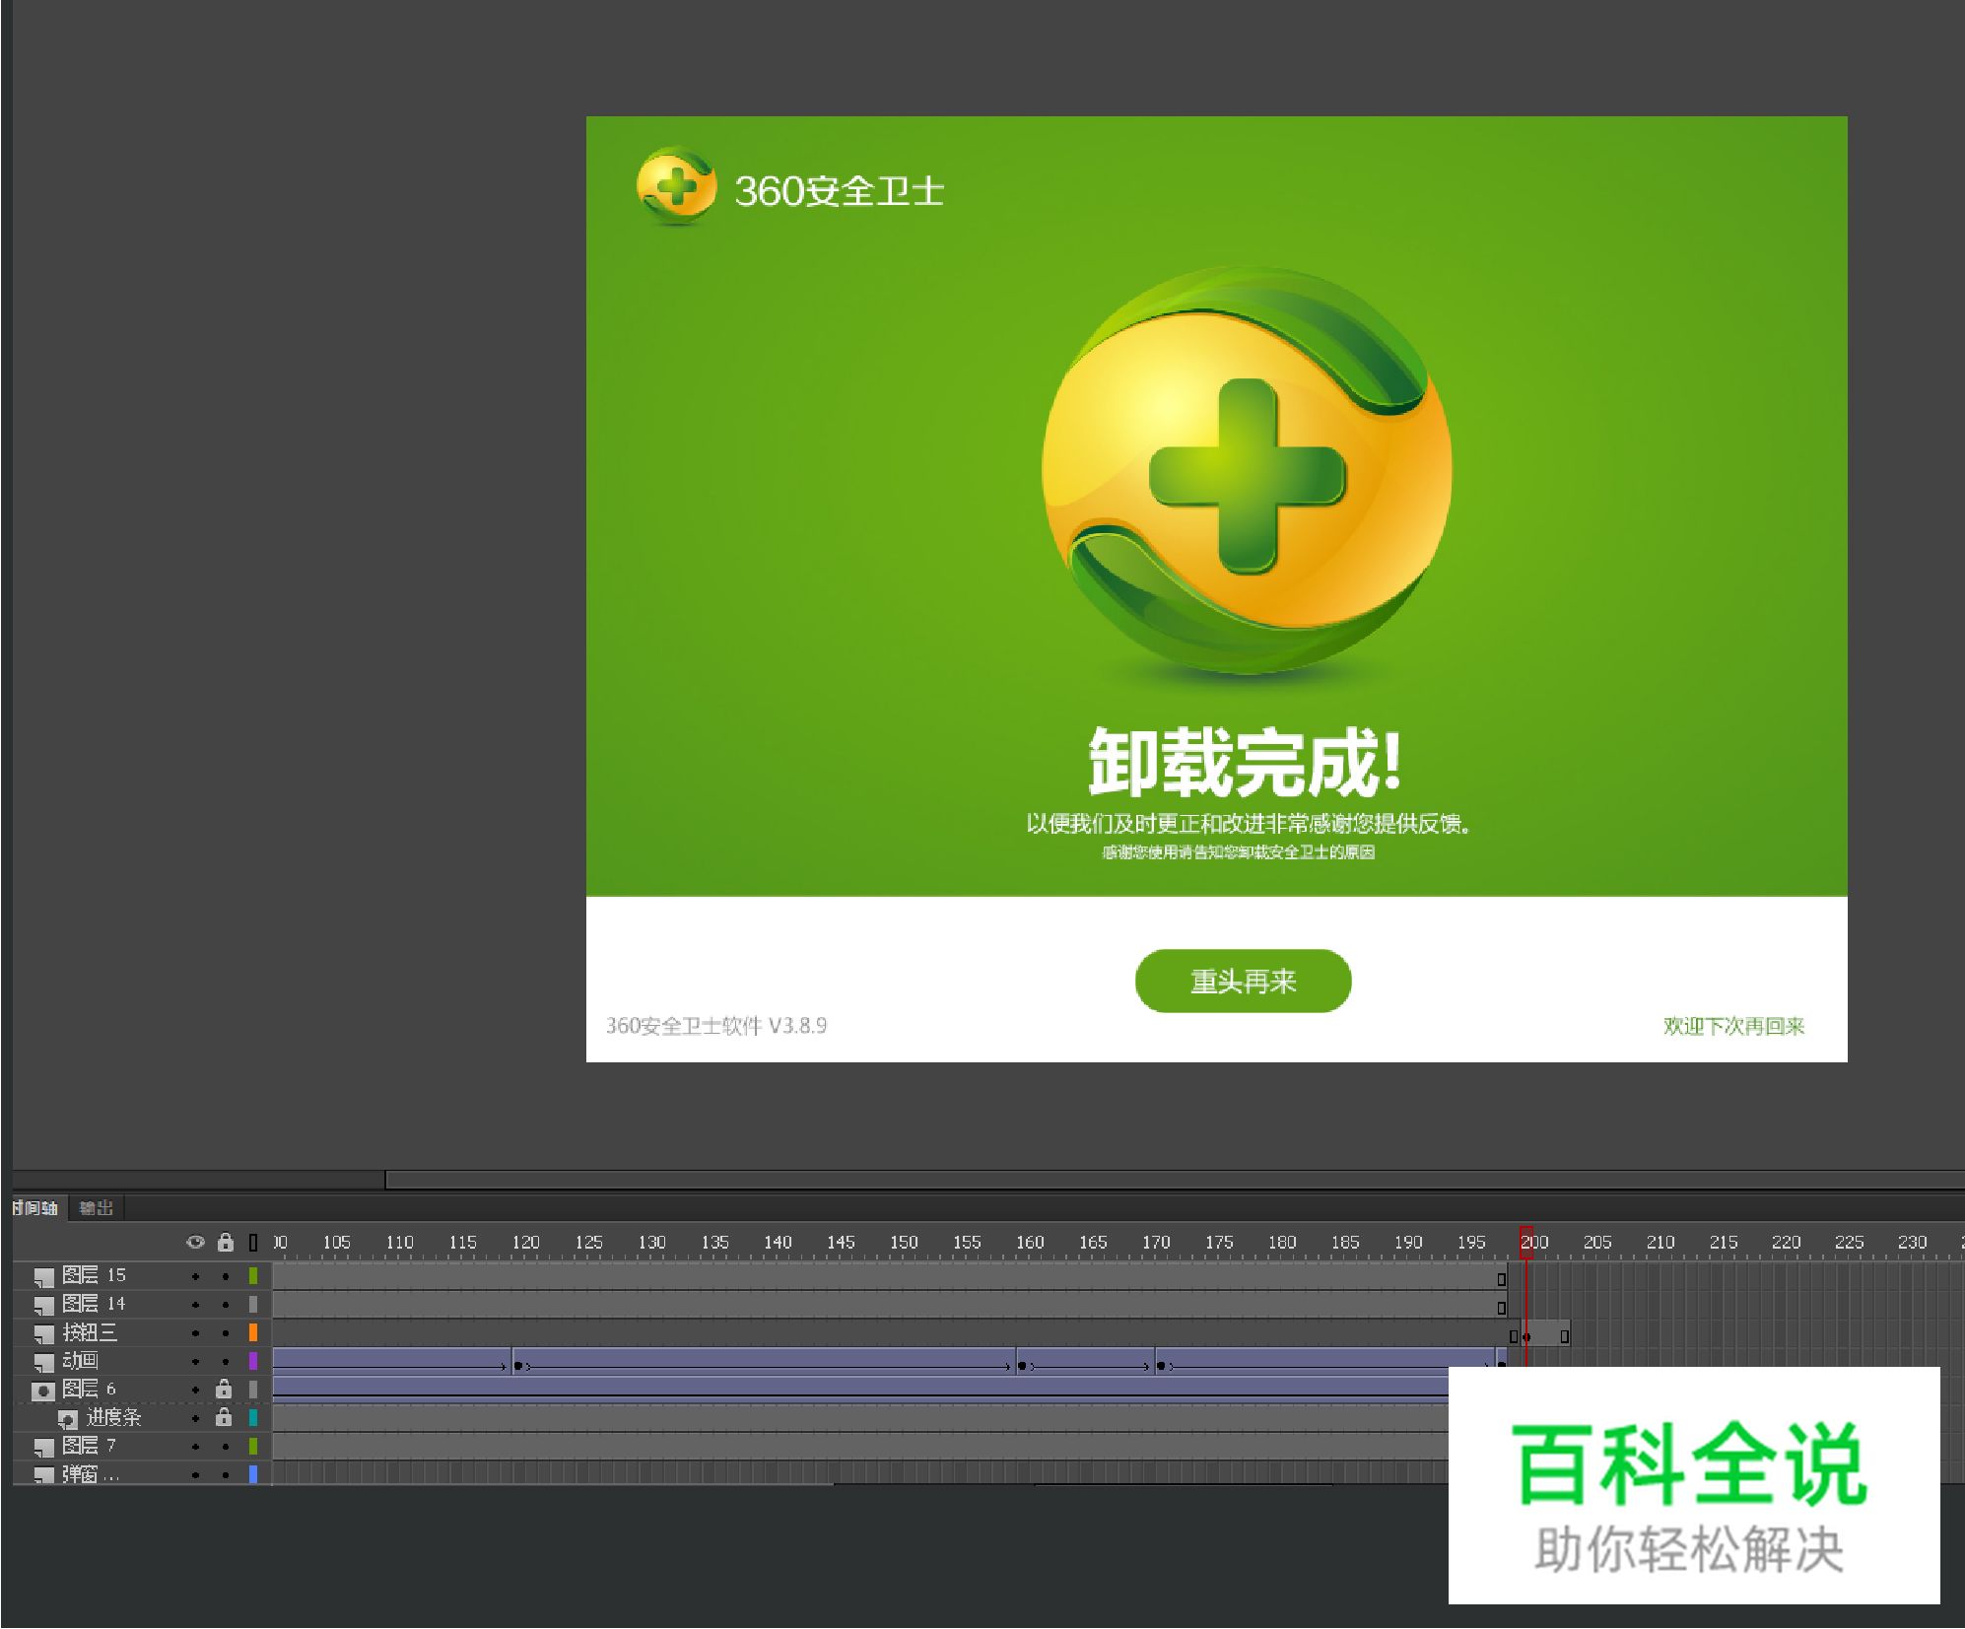
Task: Toggle outline view for 图层 14
Action: [x=253, y=1304]
